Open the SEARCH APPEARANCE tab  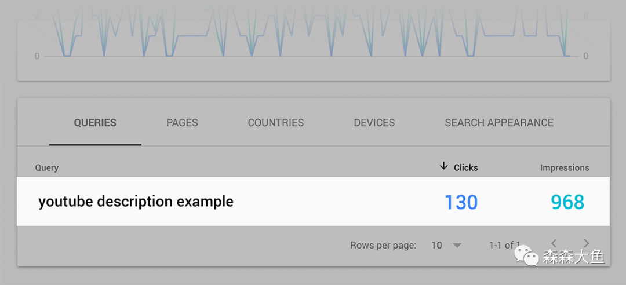(x=499, y=123)
